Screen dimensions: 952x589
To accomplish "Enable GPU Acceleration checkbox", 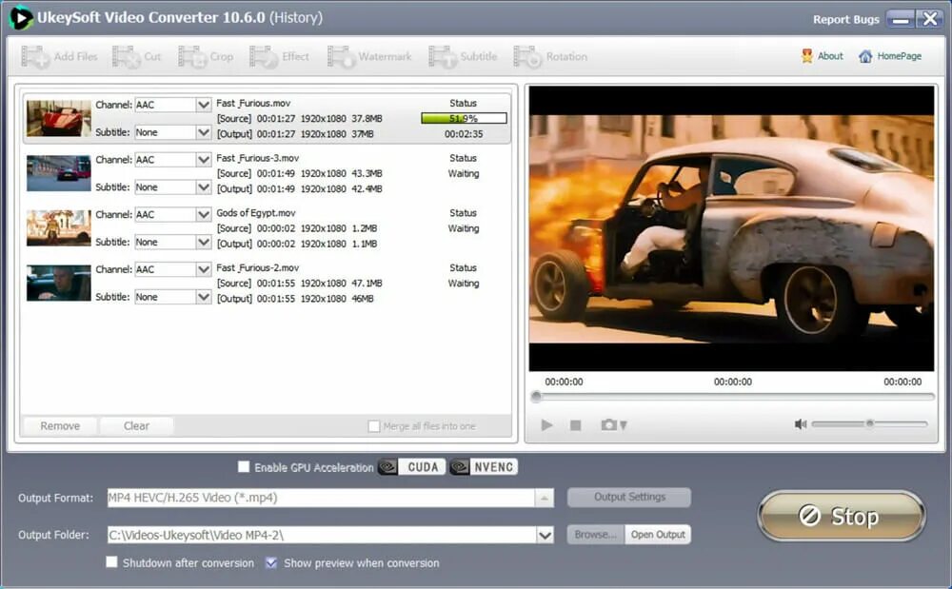I will [x=244, y=466].
